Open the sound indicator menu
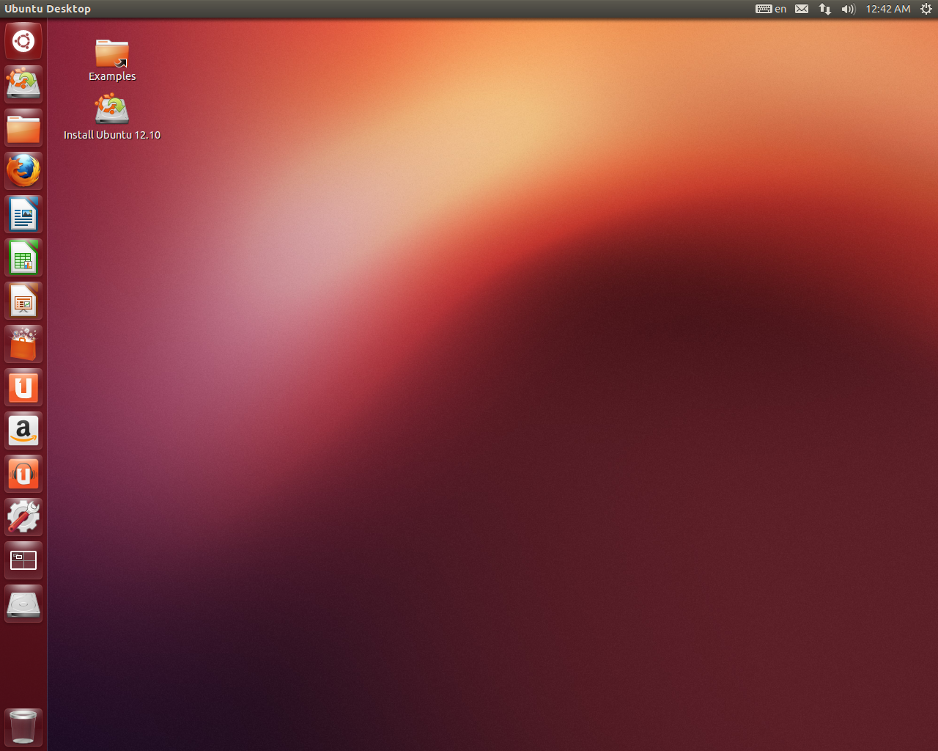Image resolution: width=938 pixels, height=751 pixels. pyautogui.click(x=848, y=9)
